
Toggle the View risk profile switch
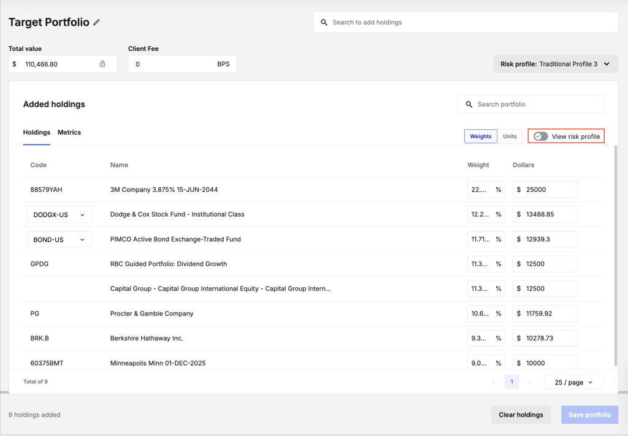[x=540, y=137]
